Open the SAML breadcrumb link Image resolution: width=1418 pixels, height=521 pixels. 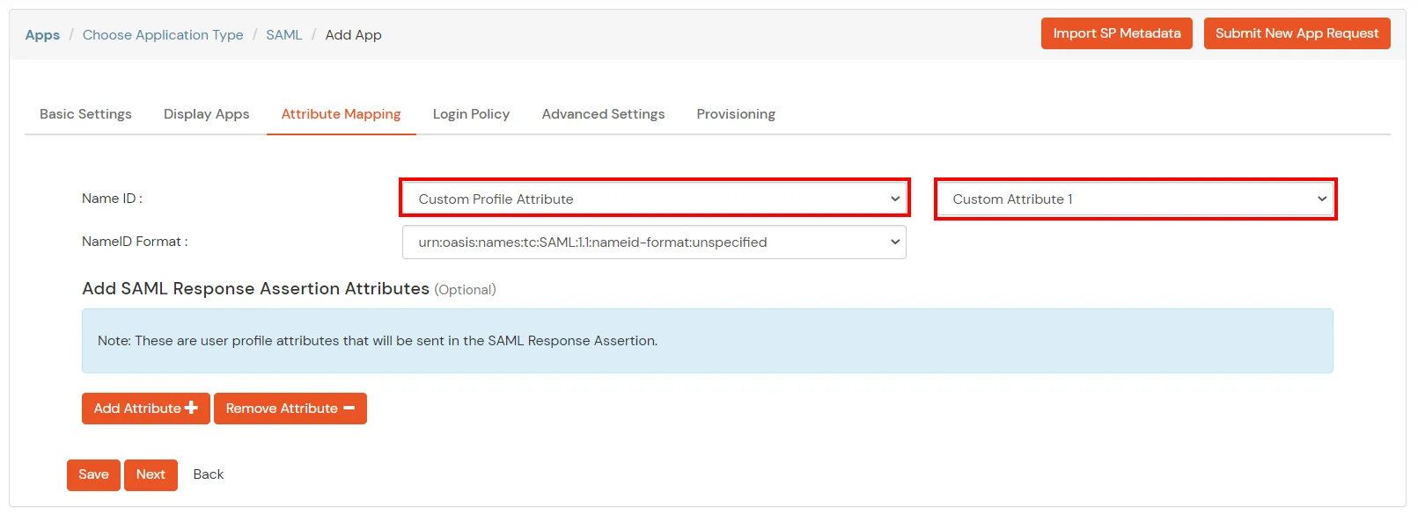coord(283,35)
